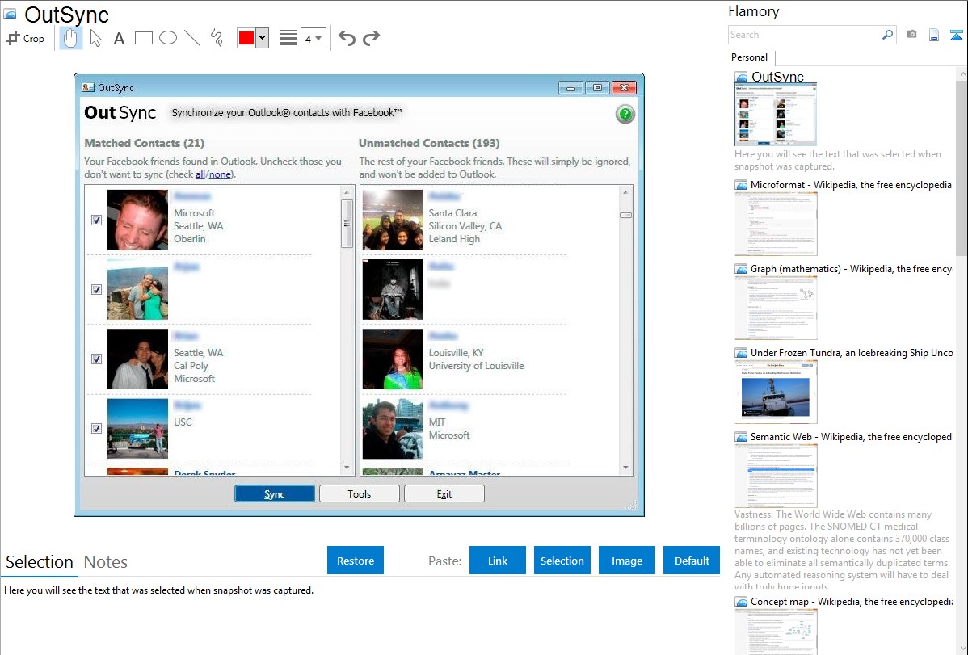Image resolution: width=968 pixels, height=655 pixels.
Task: Click the Restore button
Action: pos(356,561)
